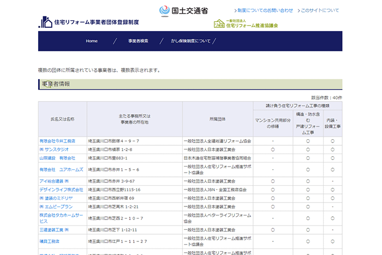
Task: Open 有限会社 ユアホームズ listing
Action: point(58,169)
